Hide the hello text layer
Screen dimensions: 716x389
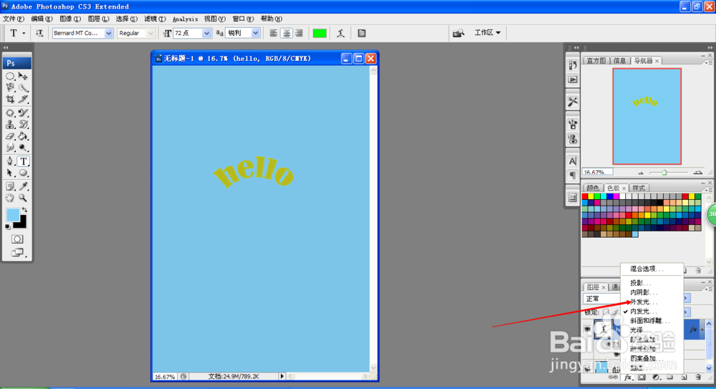pos(587,329)
